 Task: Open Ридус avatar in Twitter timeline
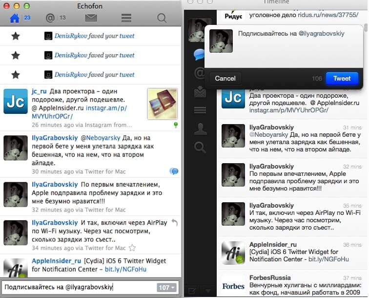click(233, 15)
